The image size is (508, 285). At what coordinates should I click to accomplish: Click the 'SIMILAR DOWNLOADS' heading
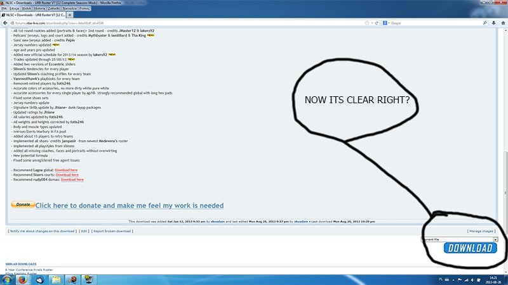coord(21,264)
